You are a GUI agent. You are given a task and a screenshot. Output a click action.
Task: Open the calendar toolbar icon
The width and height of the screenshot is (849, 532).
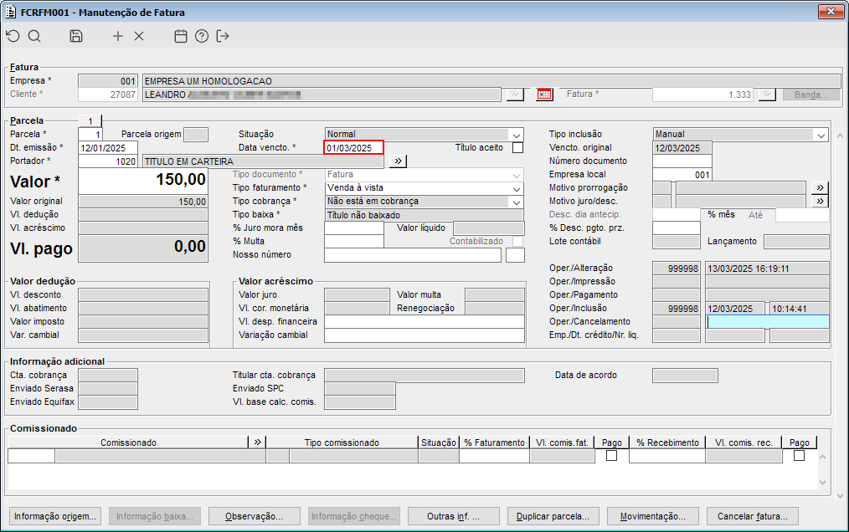pos(181,36)
